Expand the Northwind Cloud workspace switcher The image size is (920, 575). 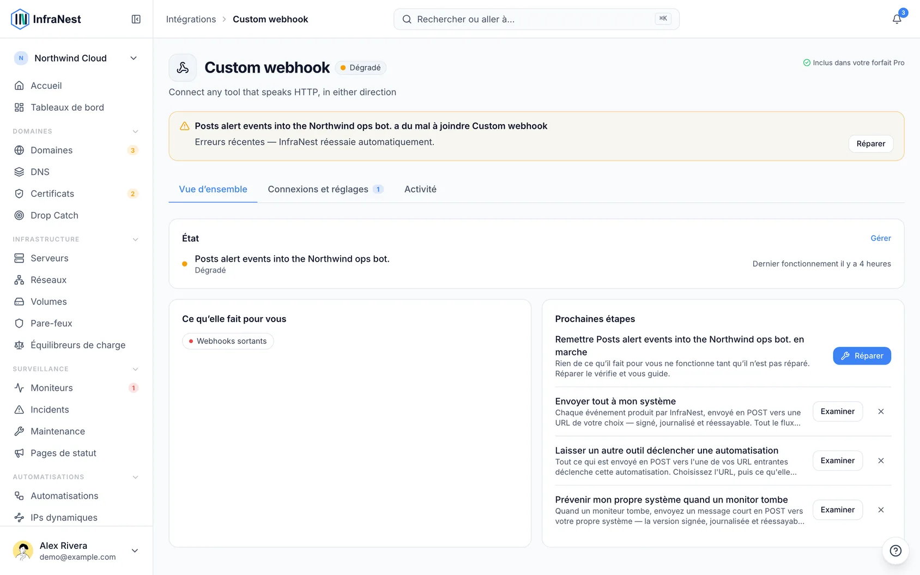point(76,58)
